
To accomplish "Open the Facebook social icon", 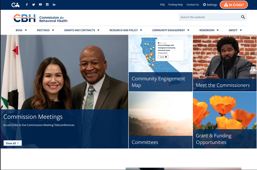I will [27, 5].
